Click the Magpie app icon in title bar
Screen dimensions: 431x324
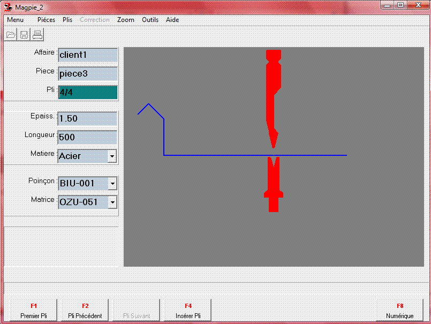(x=8, y=7)
